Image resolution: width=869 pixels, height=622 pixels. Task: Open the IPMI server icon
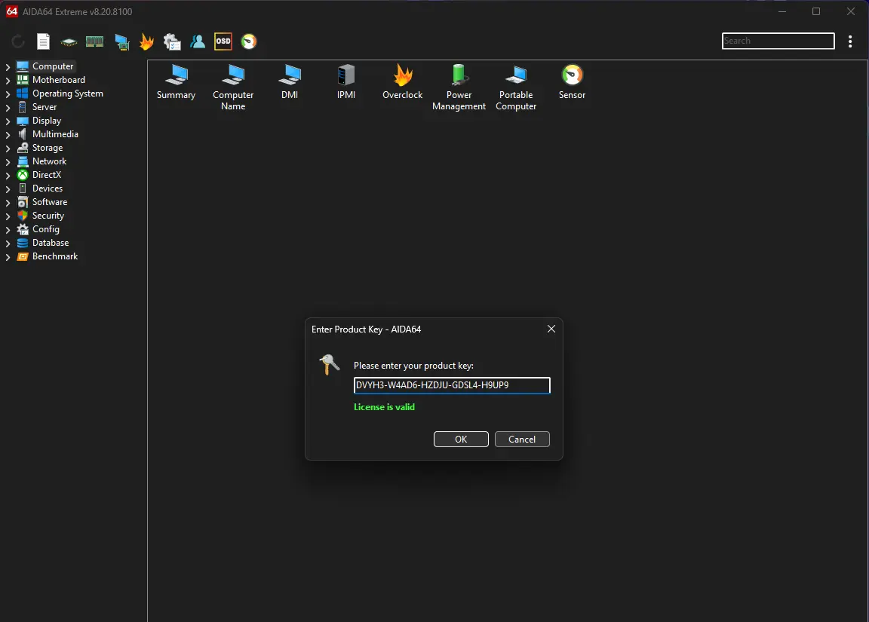(346, 82)
